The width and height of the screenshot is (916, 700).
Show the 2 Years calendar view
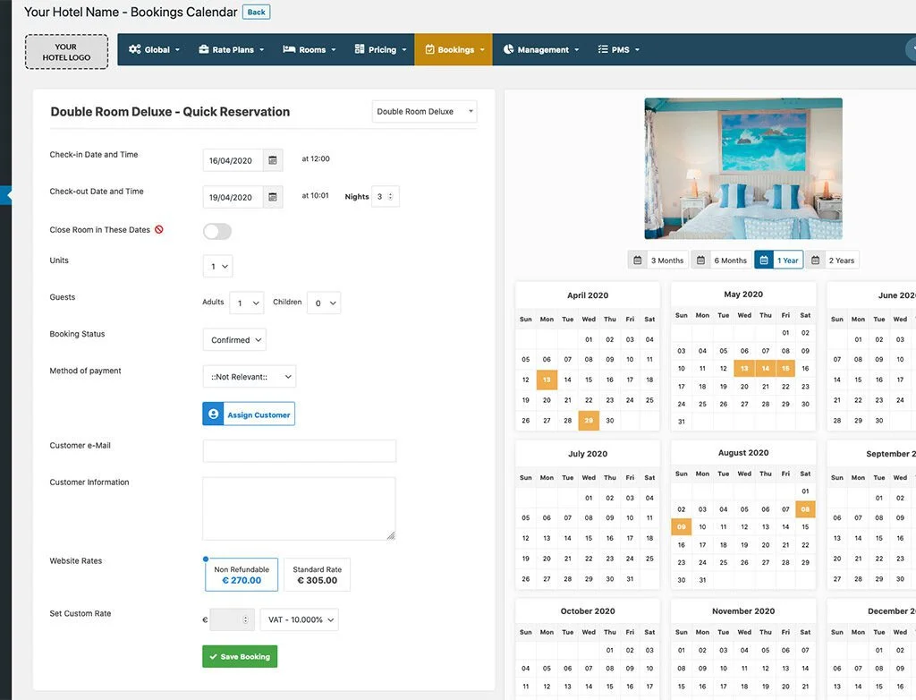[833, 260]
